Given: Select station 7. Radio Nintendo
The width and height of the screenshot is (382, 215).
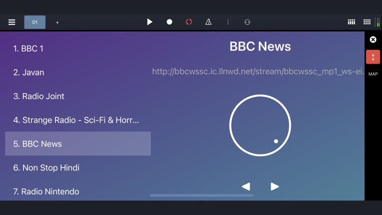Looking at the screenshot, I should click(78, 192).
